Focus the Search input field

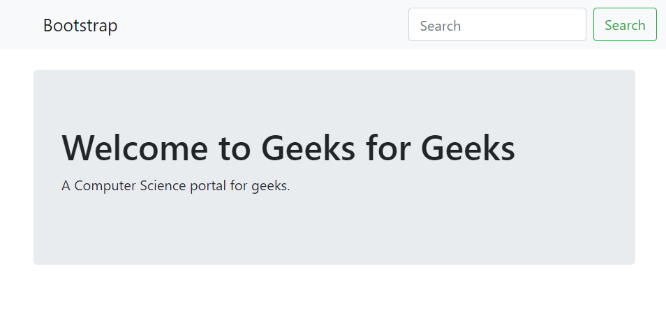coord(496,25)
